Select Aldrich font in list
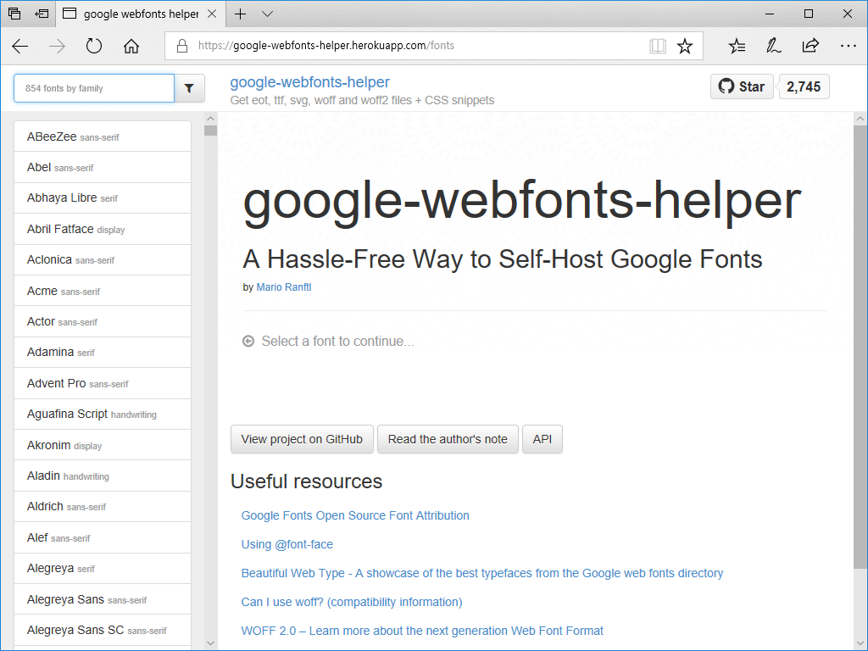 (x=103, y=507)
